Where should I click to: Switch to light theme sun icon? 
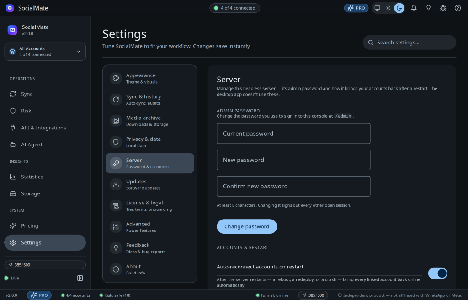tap(388, 8)
